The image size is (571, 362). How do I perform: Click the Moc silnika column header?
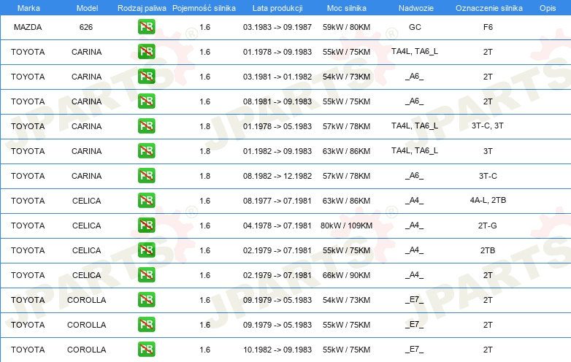346,8
